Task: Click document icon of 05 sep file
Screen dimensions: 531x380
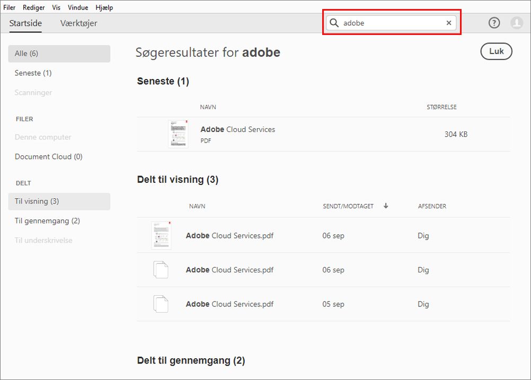Action: (161, 304)
